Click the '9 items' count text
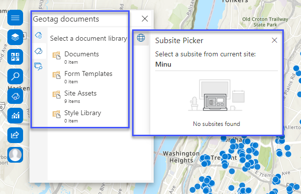This screenshot has width=301, height=194. pyautogui.click(x=72, y=101)
